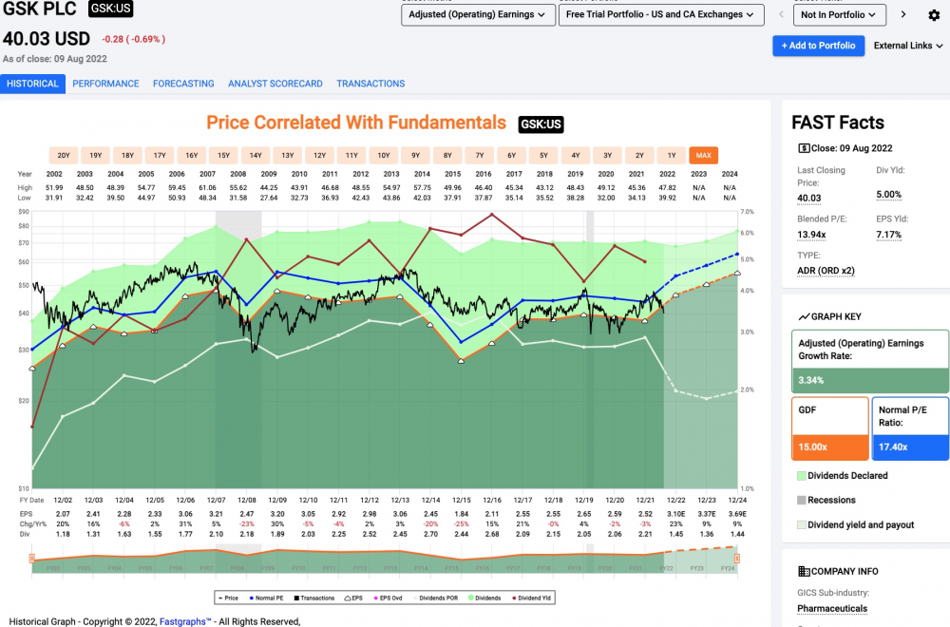The image size is (950, 627).
Task: Click the Graph Key line-chart icon
Action: [804, 316]
